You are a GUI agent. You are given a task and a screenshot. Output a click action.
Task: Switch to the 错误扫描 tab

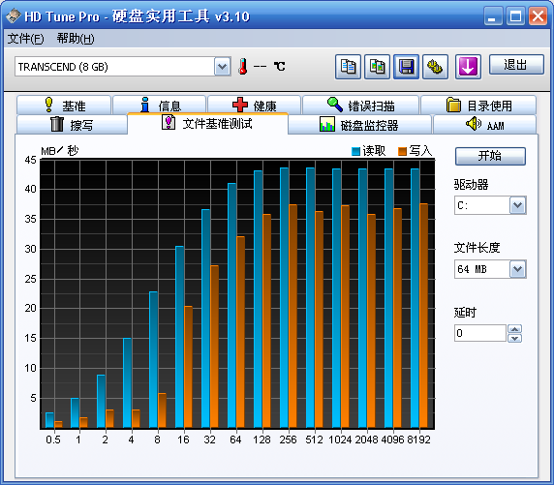pyautogui.click(x=360, y=105)
